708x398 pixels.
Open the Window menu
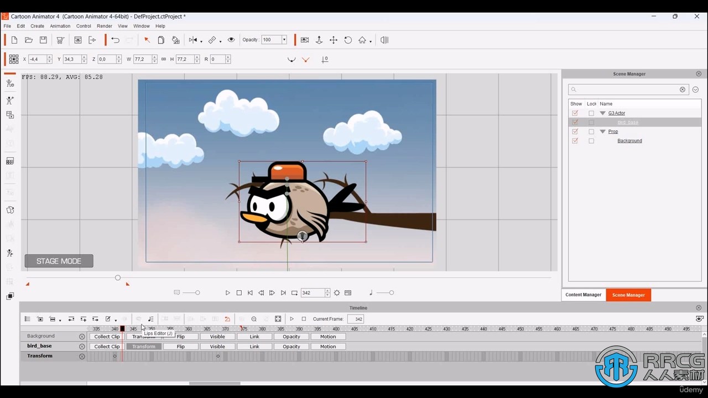point(141,26)
